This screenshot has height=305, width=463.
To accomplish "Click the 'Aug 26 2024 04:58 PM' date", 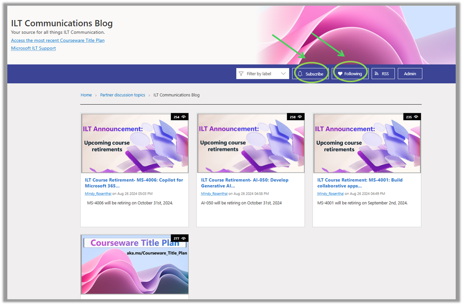I will pos(251,194).
